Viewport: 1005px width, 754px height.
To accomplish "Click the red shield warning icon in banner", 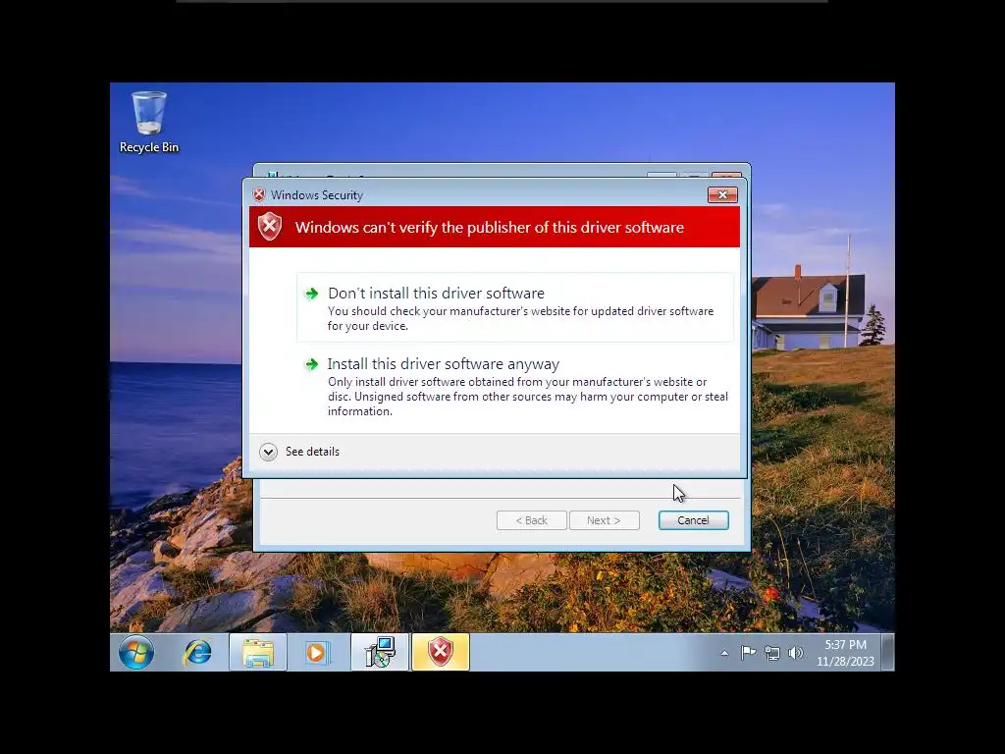I will click(270, 227).
